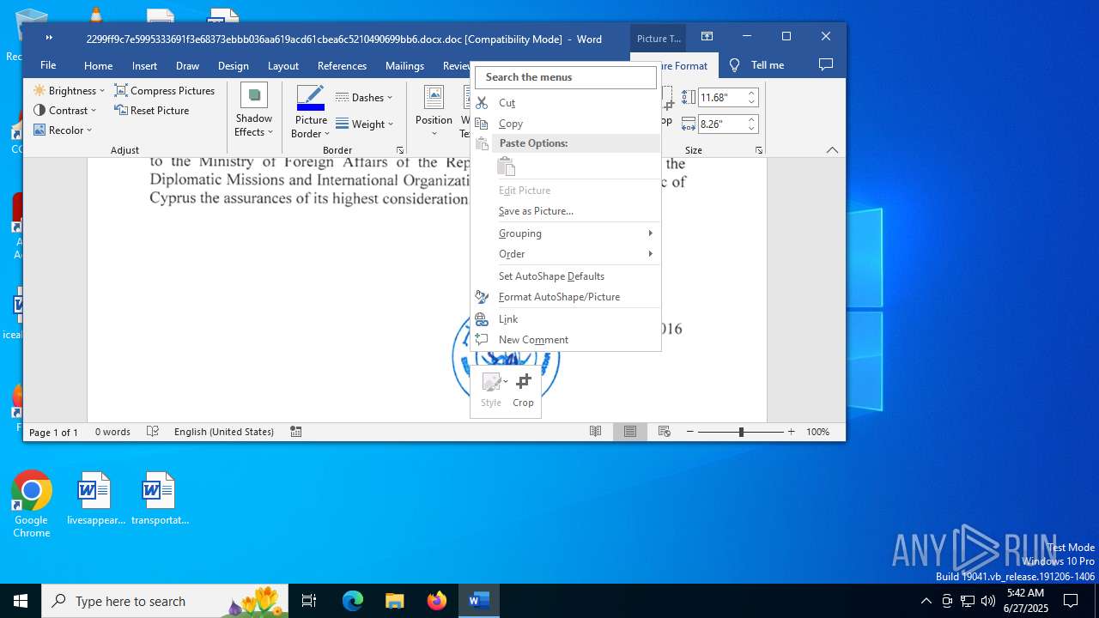Switch to Web Layout view
The image size is (1099, 618).
coord(665,432)
